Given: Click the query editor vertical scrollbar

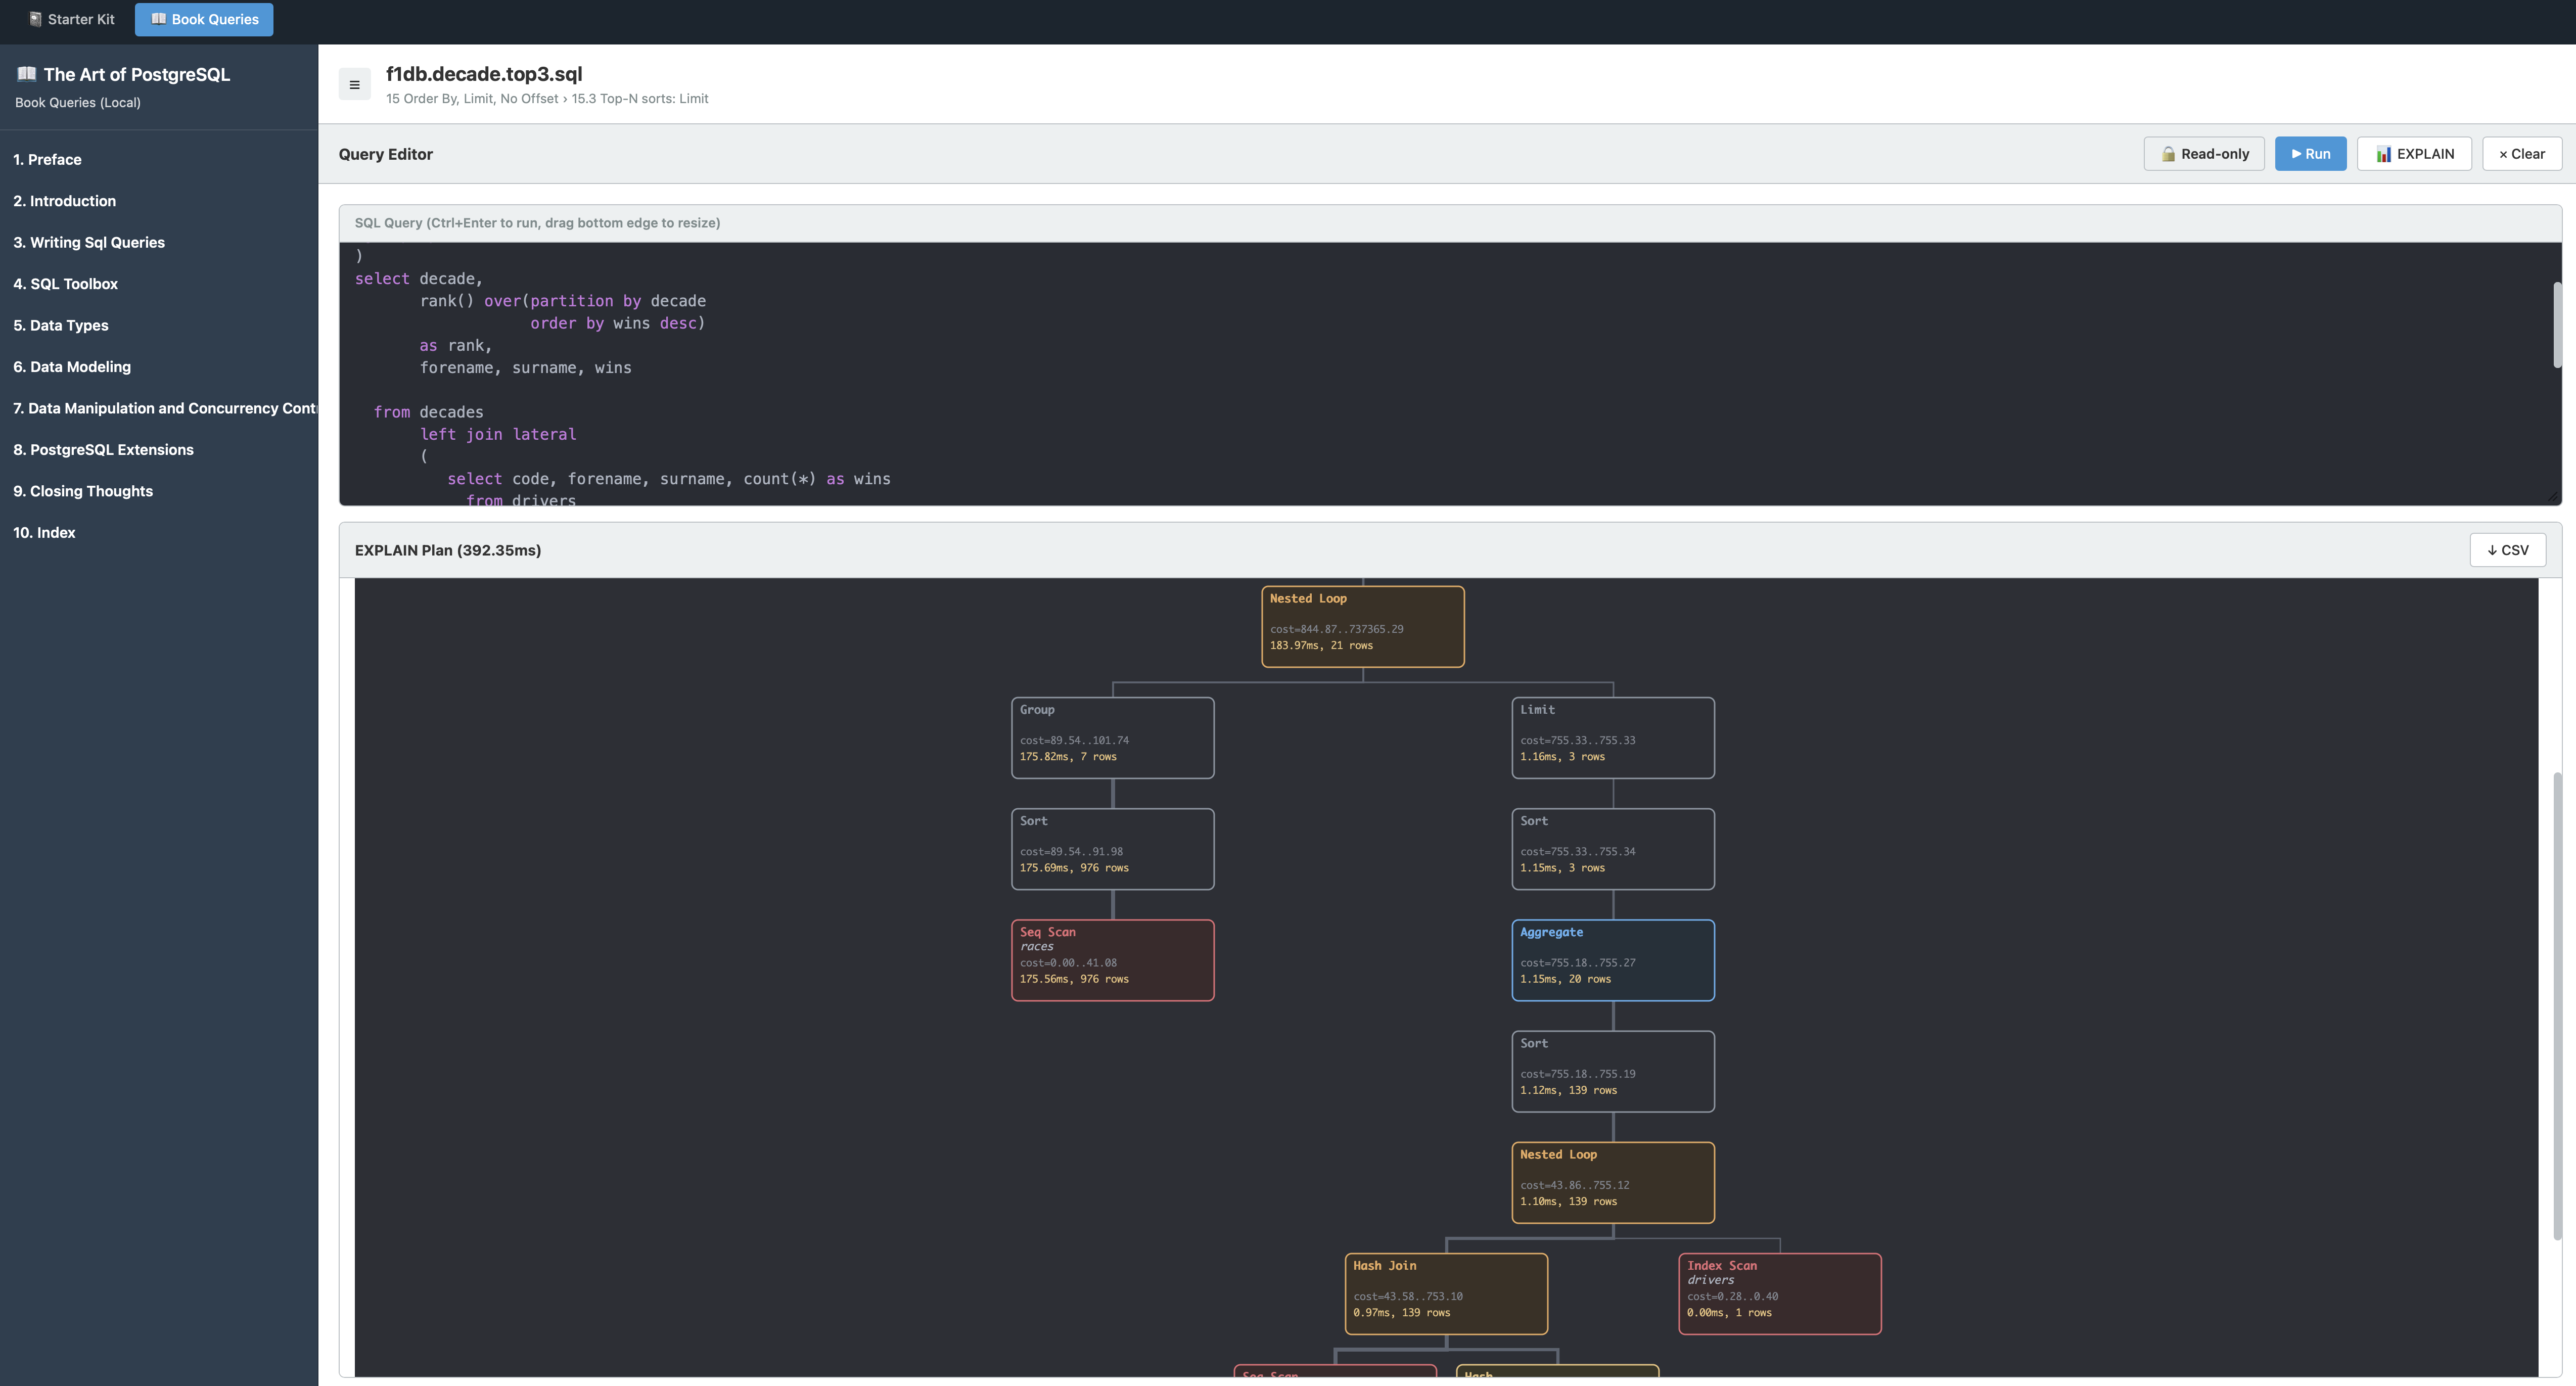Looking at the screenshot, I should click(2557, 325).
